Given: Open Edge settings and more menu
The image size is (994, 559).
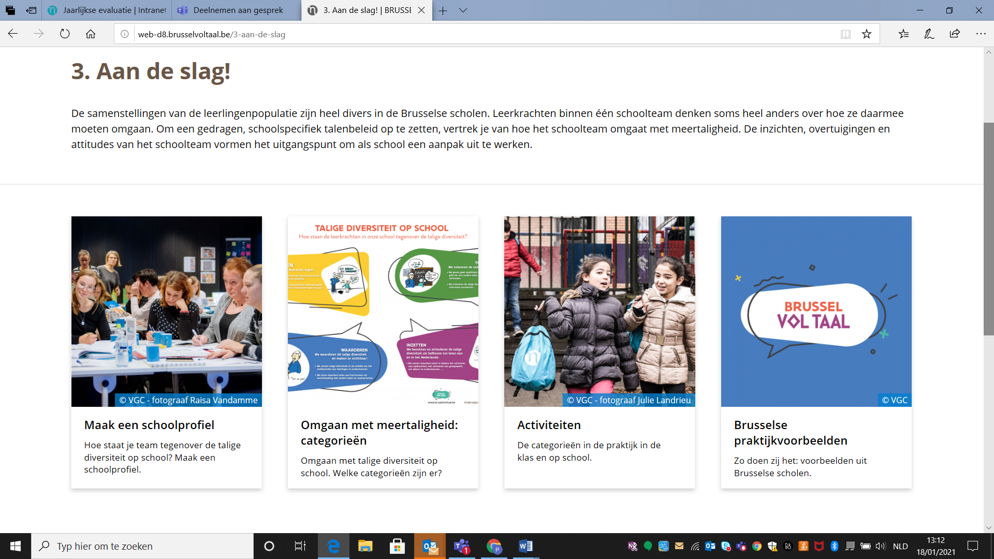Looking at the screenshot, I should tap(981, 34).
